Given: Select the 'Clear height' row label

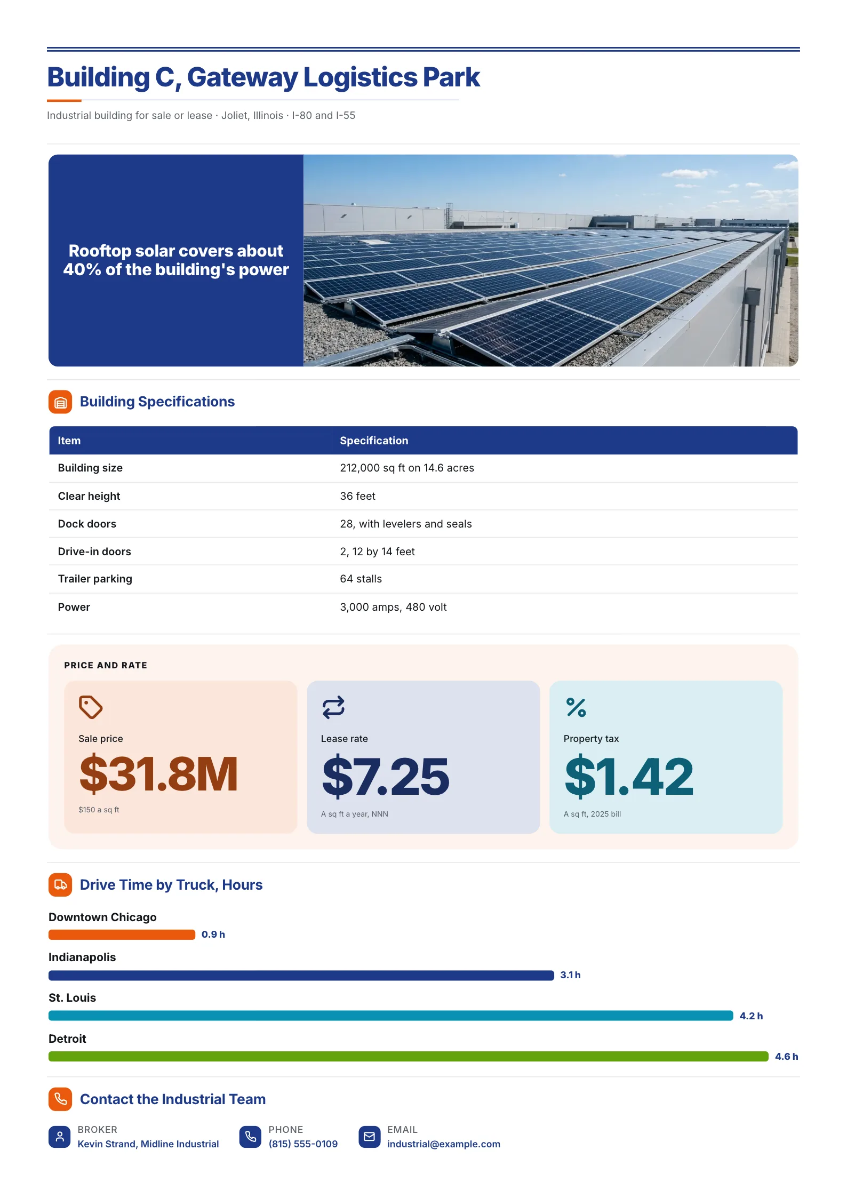Looking at the screenshot, I should (x=89, y=496).
